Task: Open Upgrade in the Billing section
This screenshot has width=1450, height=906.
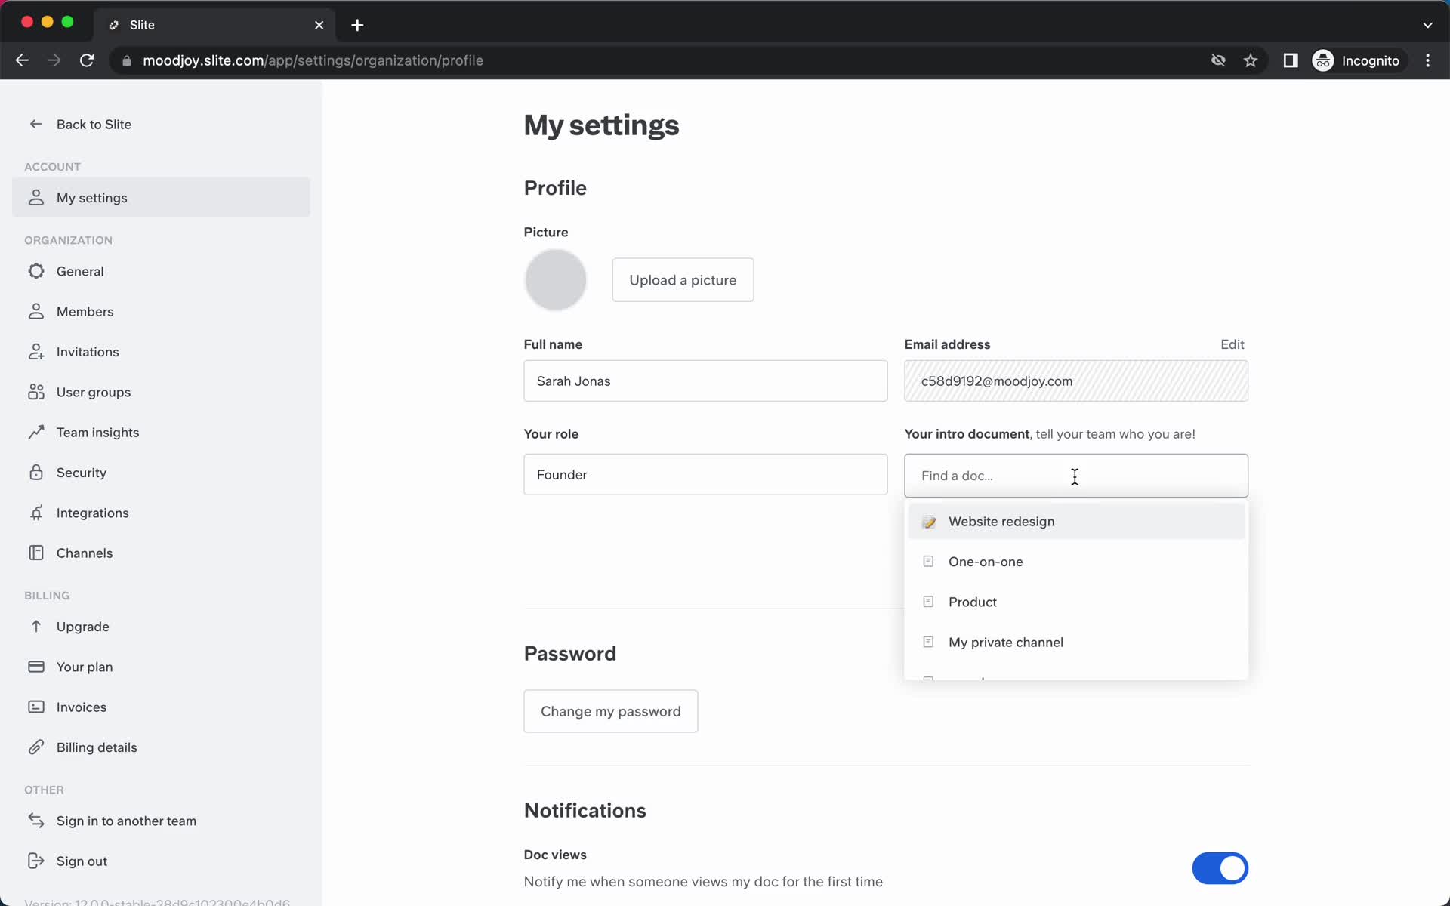Action: click(161, 626)
